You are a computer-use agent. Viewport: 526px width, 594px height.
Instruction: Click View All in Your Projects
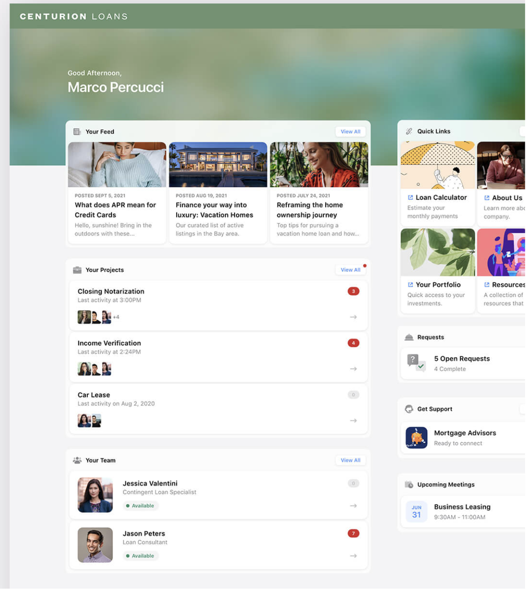coord(350,269)
